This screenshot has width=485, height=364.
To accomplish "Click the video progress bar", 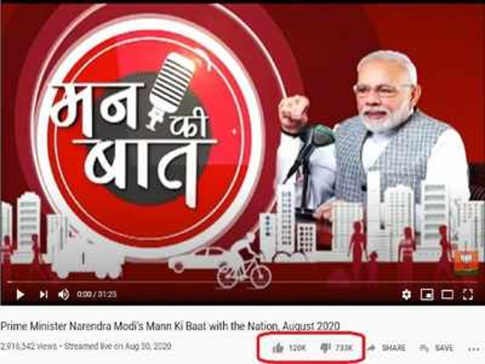I will [x=242, y=282].
